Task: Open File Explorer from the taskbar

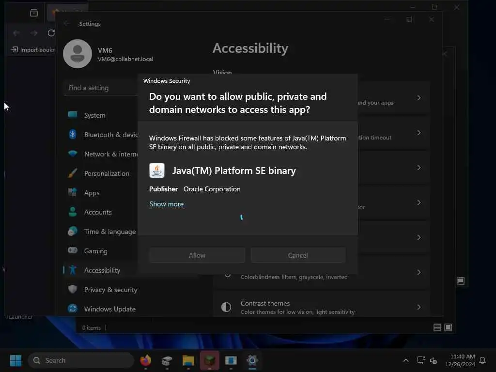Action: point(188,360)
